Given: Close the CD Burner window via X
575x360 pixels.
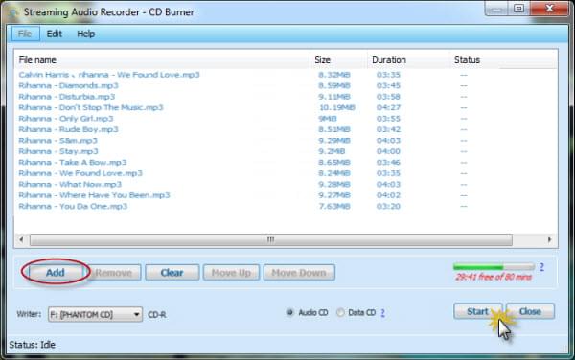Looking at the screenshot, I should 549,8.
